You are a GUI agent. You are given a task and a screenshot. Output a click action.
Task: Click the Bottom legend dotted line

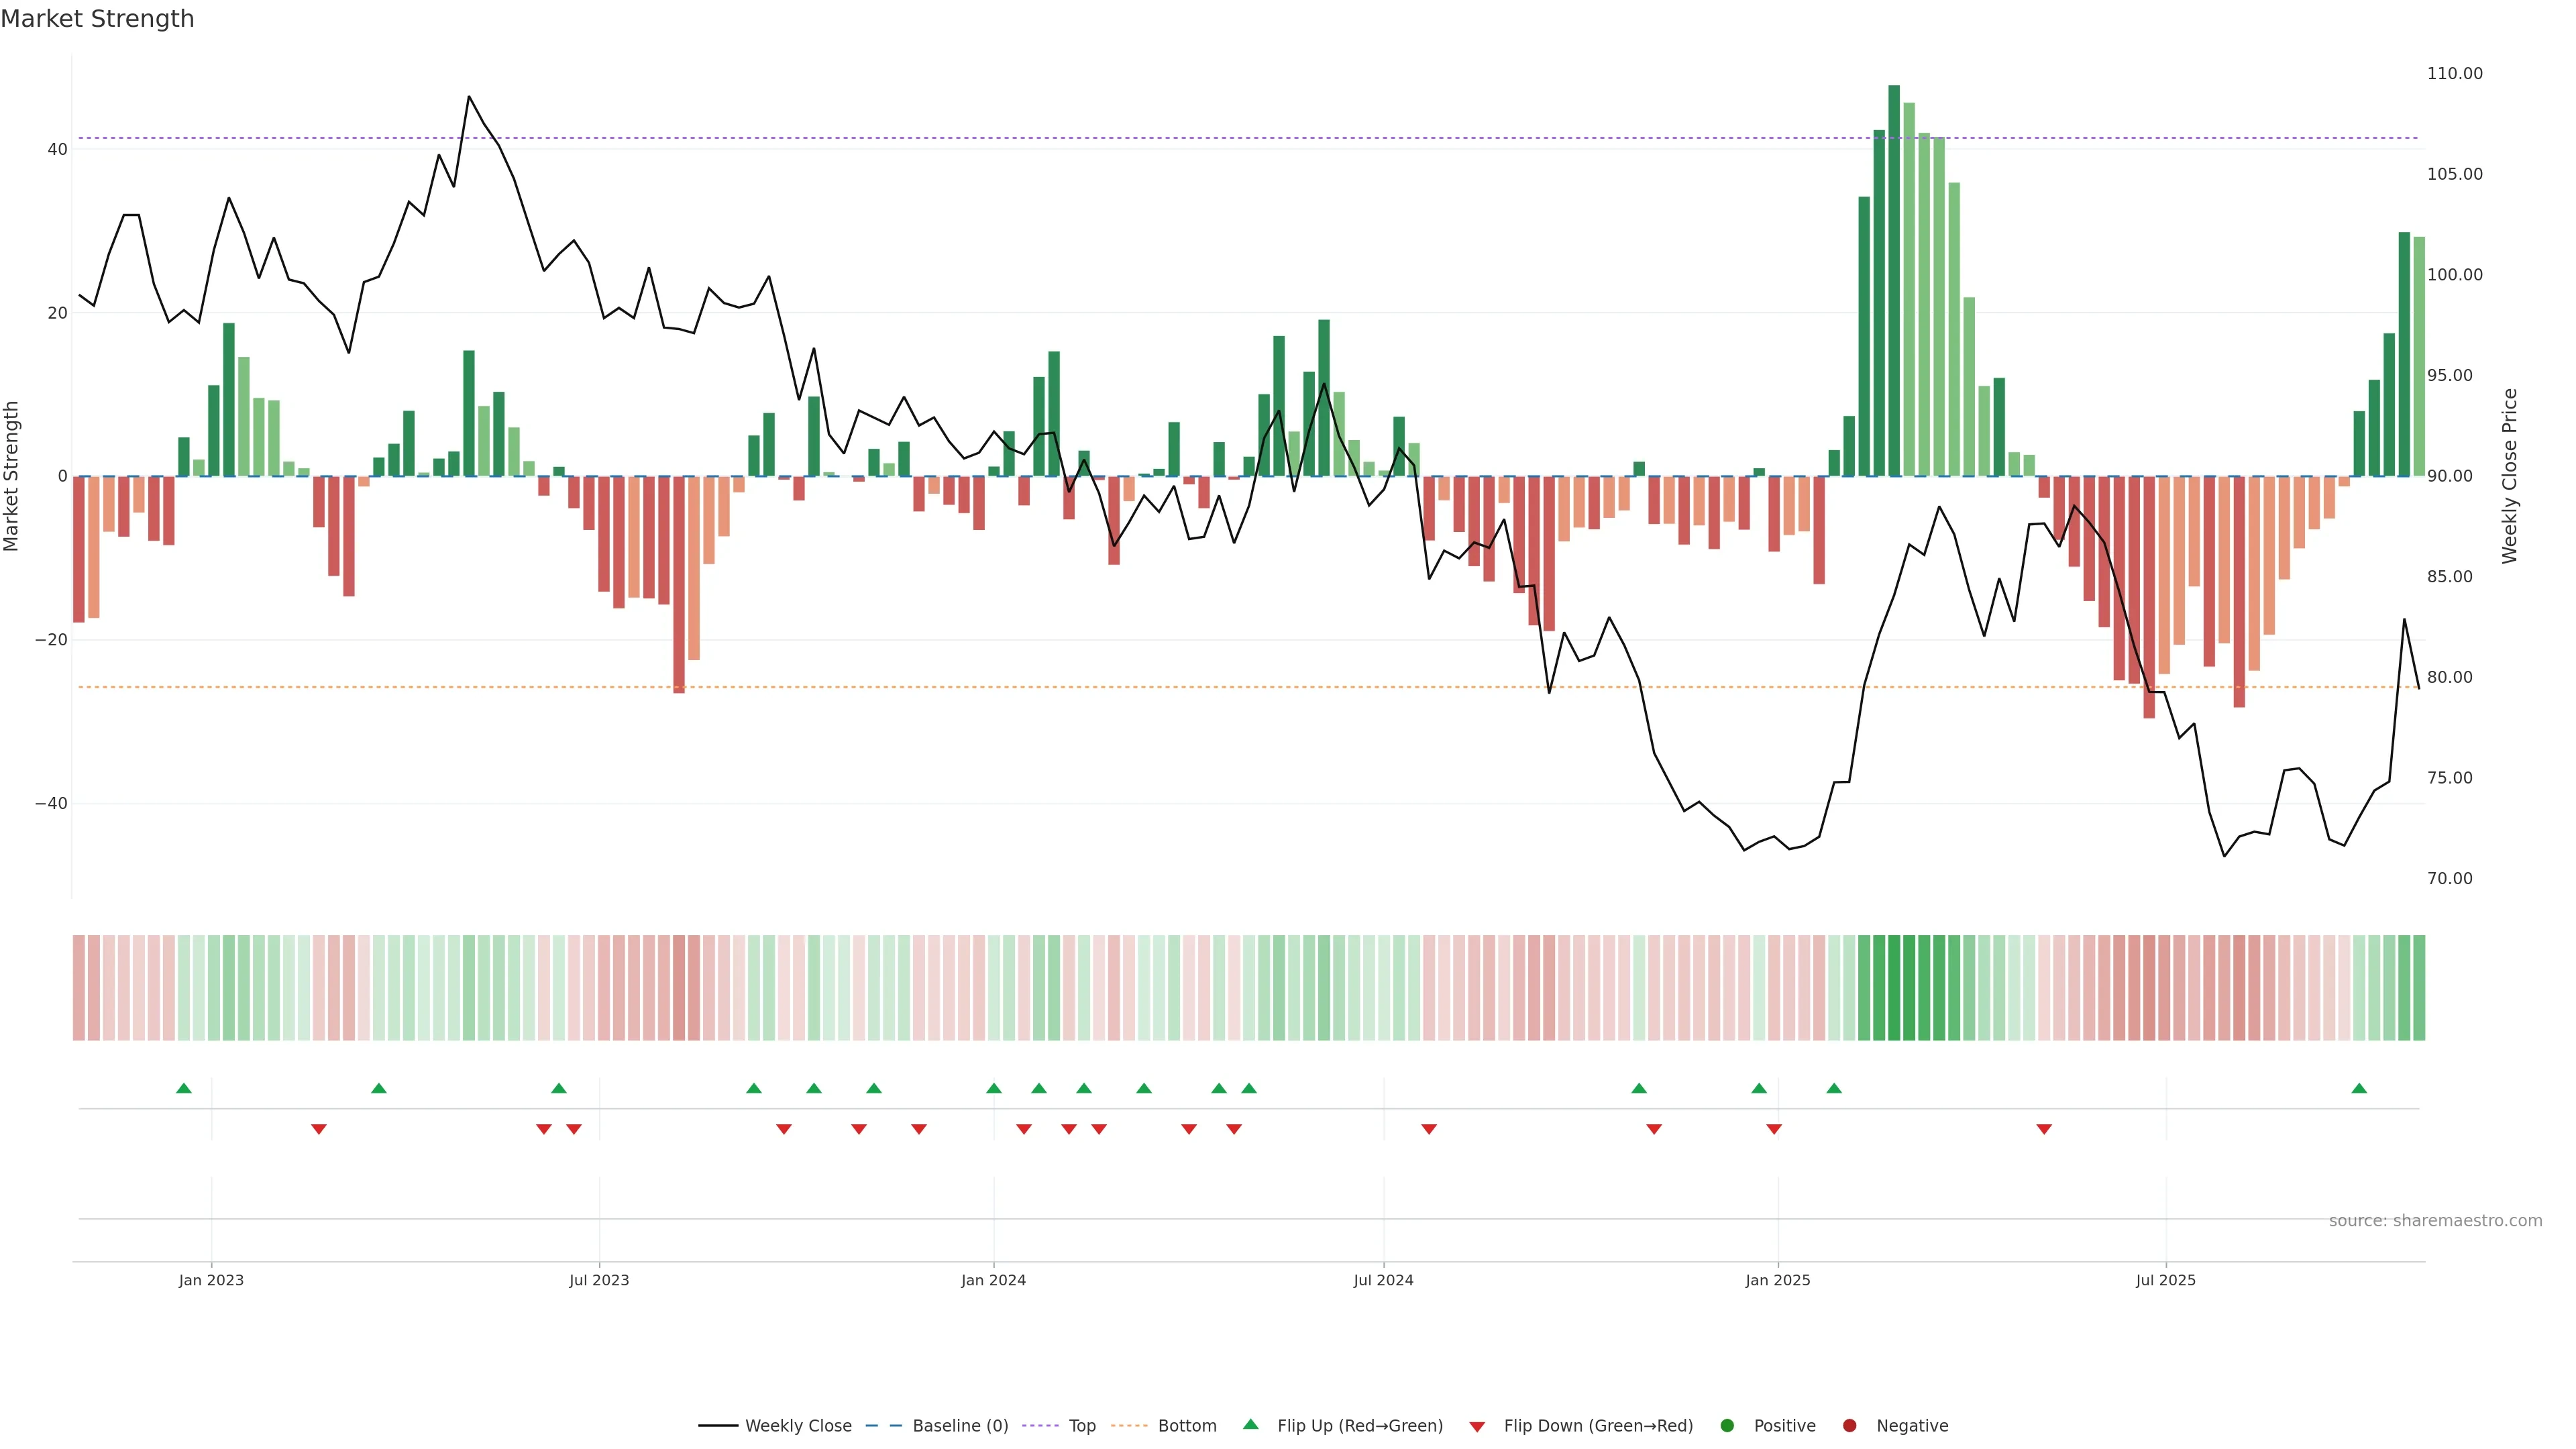coord(1130,1426)
